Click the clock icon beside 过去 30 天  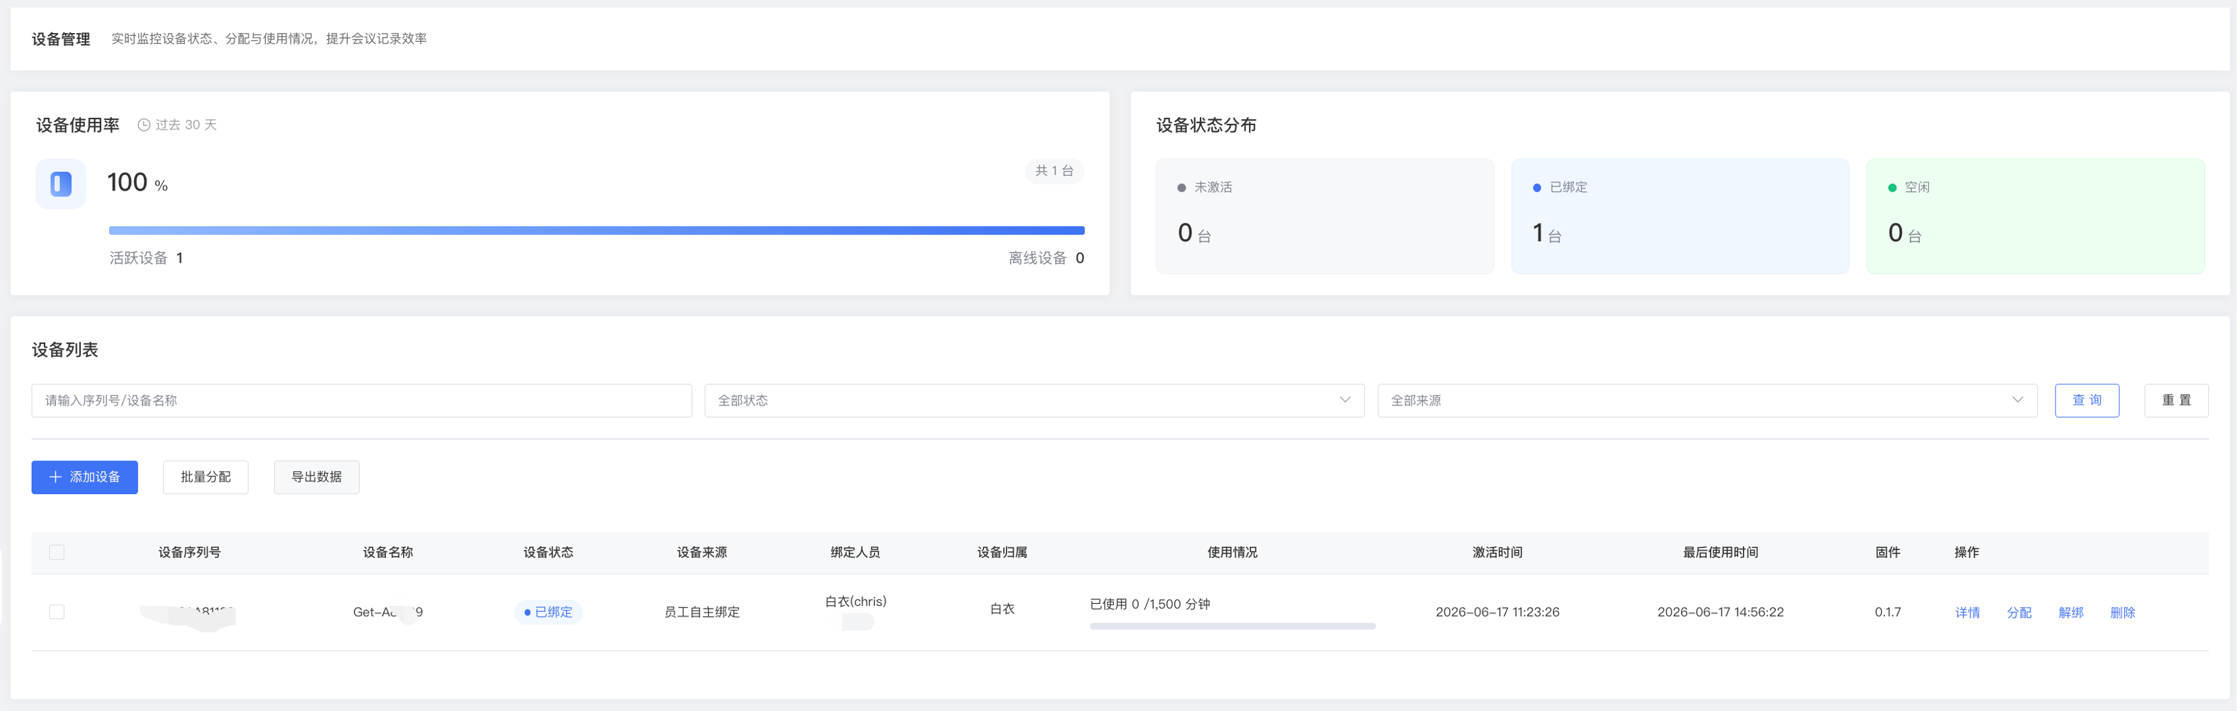click(x=144, y=125)
